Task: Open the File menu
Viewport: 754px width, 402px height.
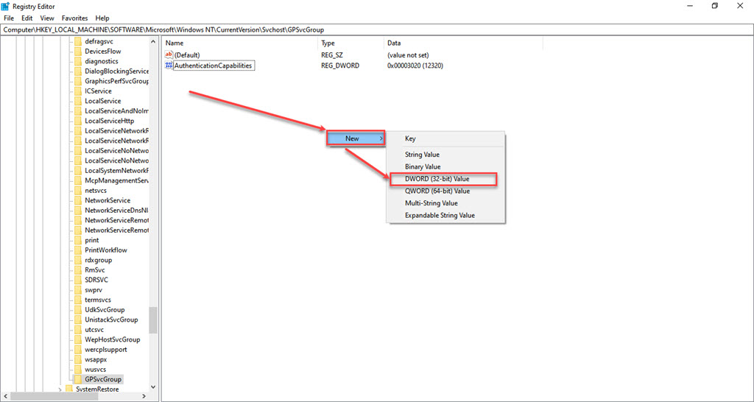Action: [9, 18]
